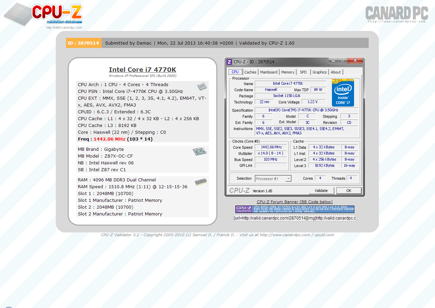
Task: Select the Graphics tab
Action: [320, 72]
